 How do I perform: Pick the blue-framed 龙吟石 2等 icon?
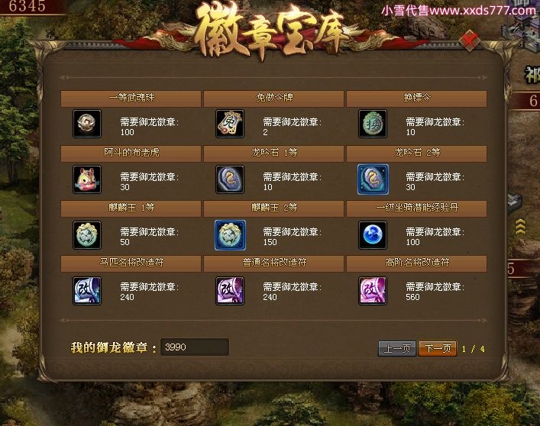point(373,179)
